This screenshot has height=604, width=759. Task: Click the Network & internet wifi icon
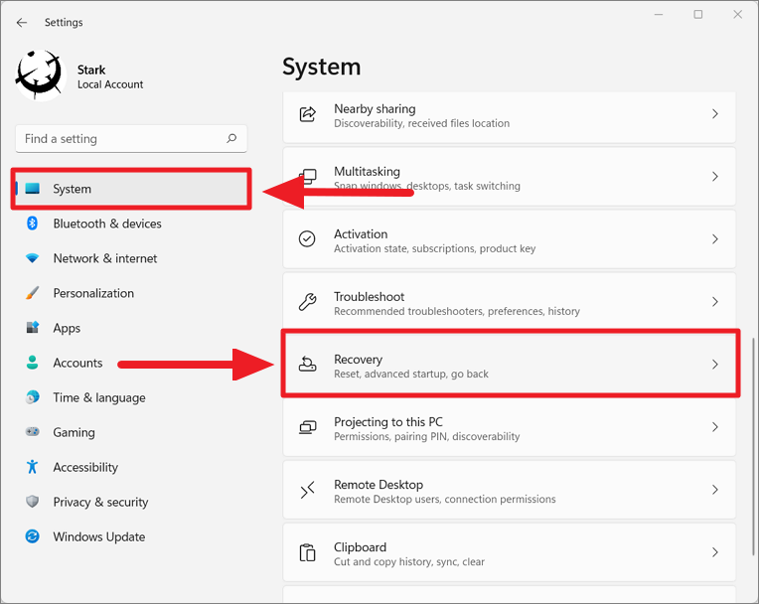click(x=32, y=258)
